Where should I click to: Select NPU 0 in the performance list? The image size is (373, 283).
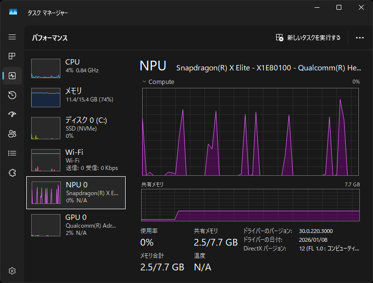pyautogui.click(x=76, y=193)
